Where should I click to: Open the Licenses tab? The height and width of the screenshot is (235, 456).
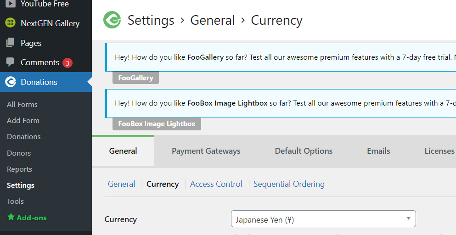click(439, 151)
